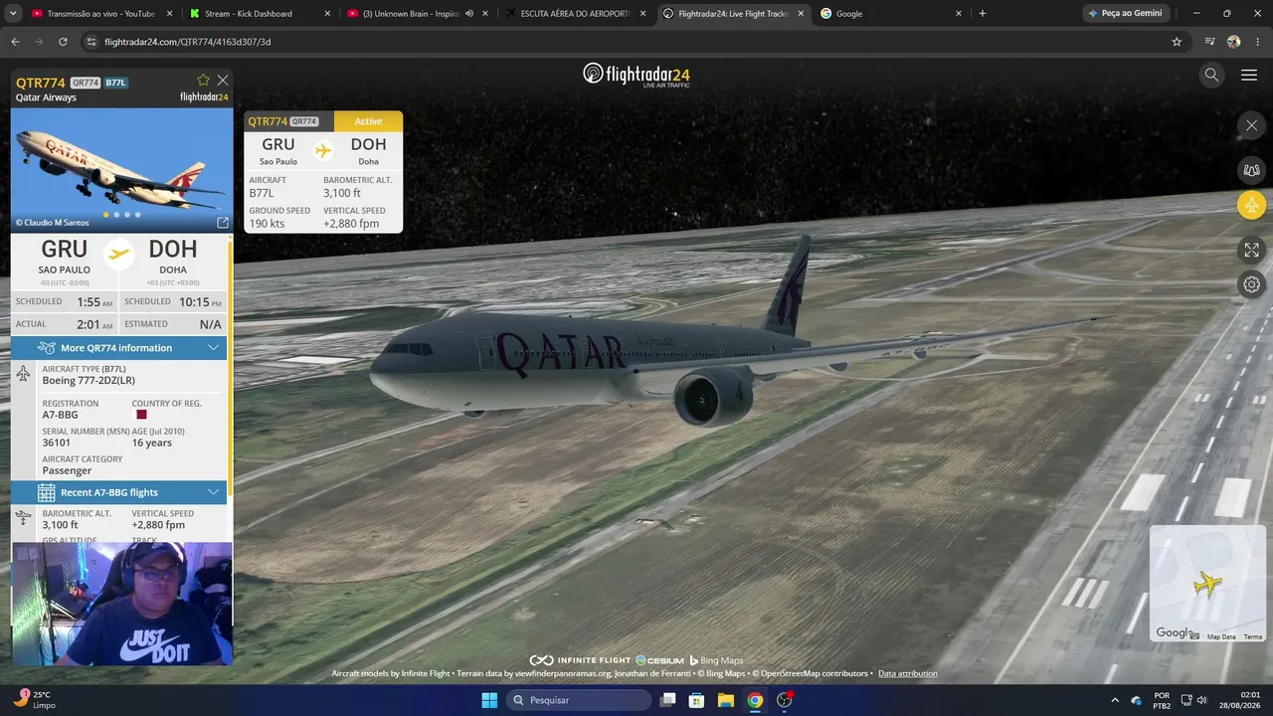
Task: Open the weather widget showing 25°C
Action: [x=36, y=700]
